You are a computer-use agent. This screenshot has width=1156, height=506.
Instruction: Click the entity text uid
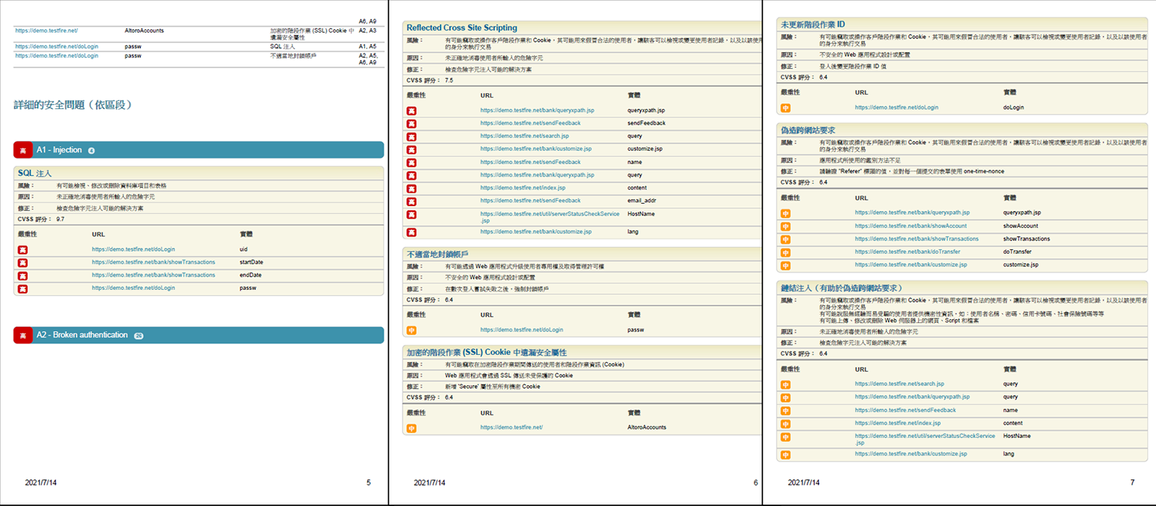pyautogui.click(x=243, y=249)
